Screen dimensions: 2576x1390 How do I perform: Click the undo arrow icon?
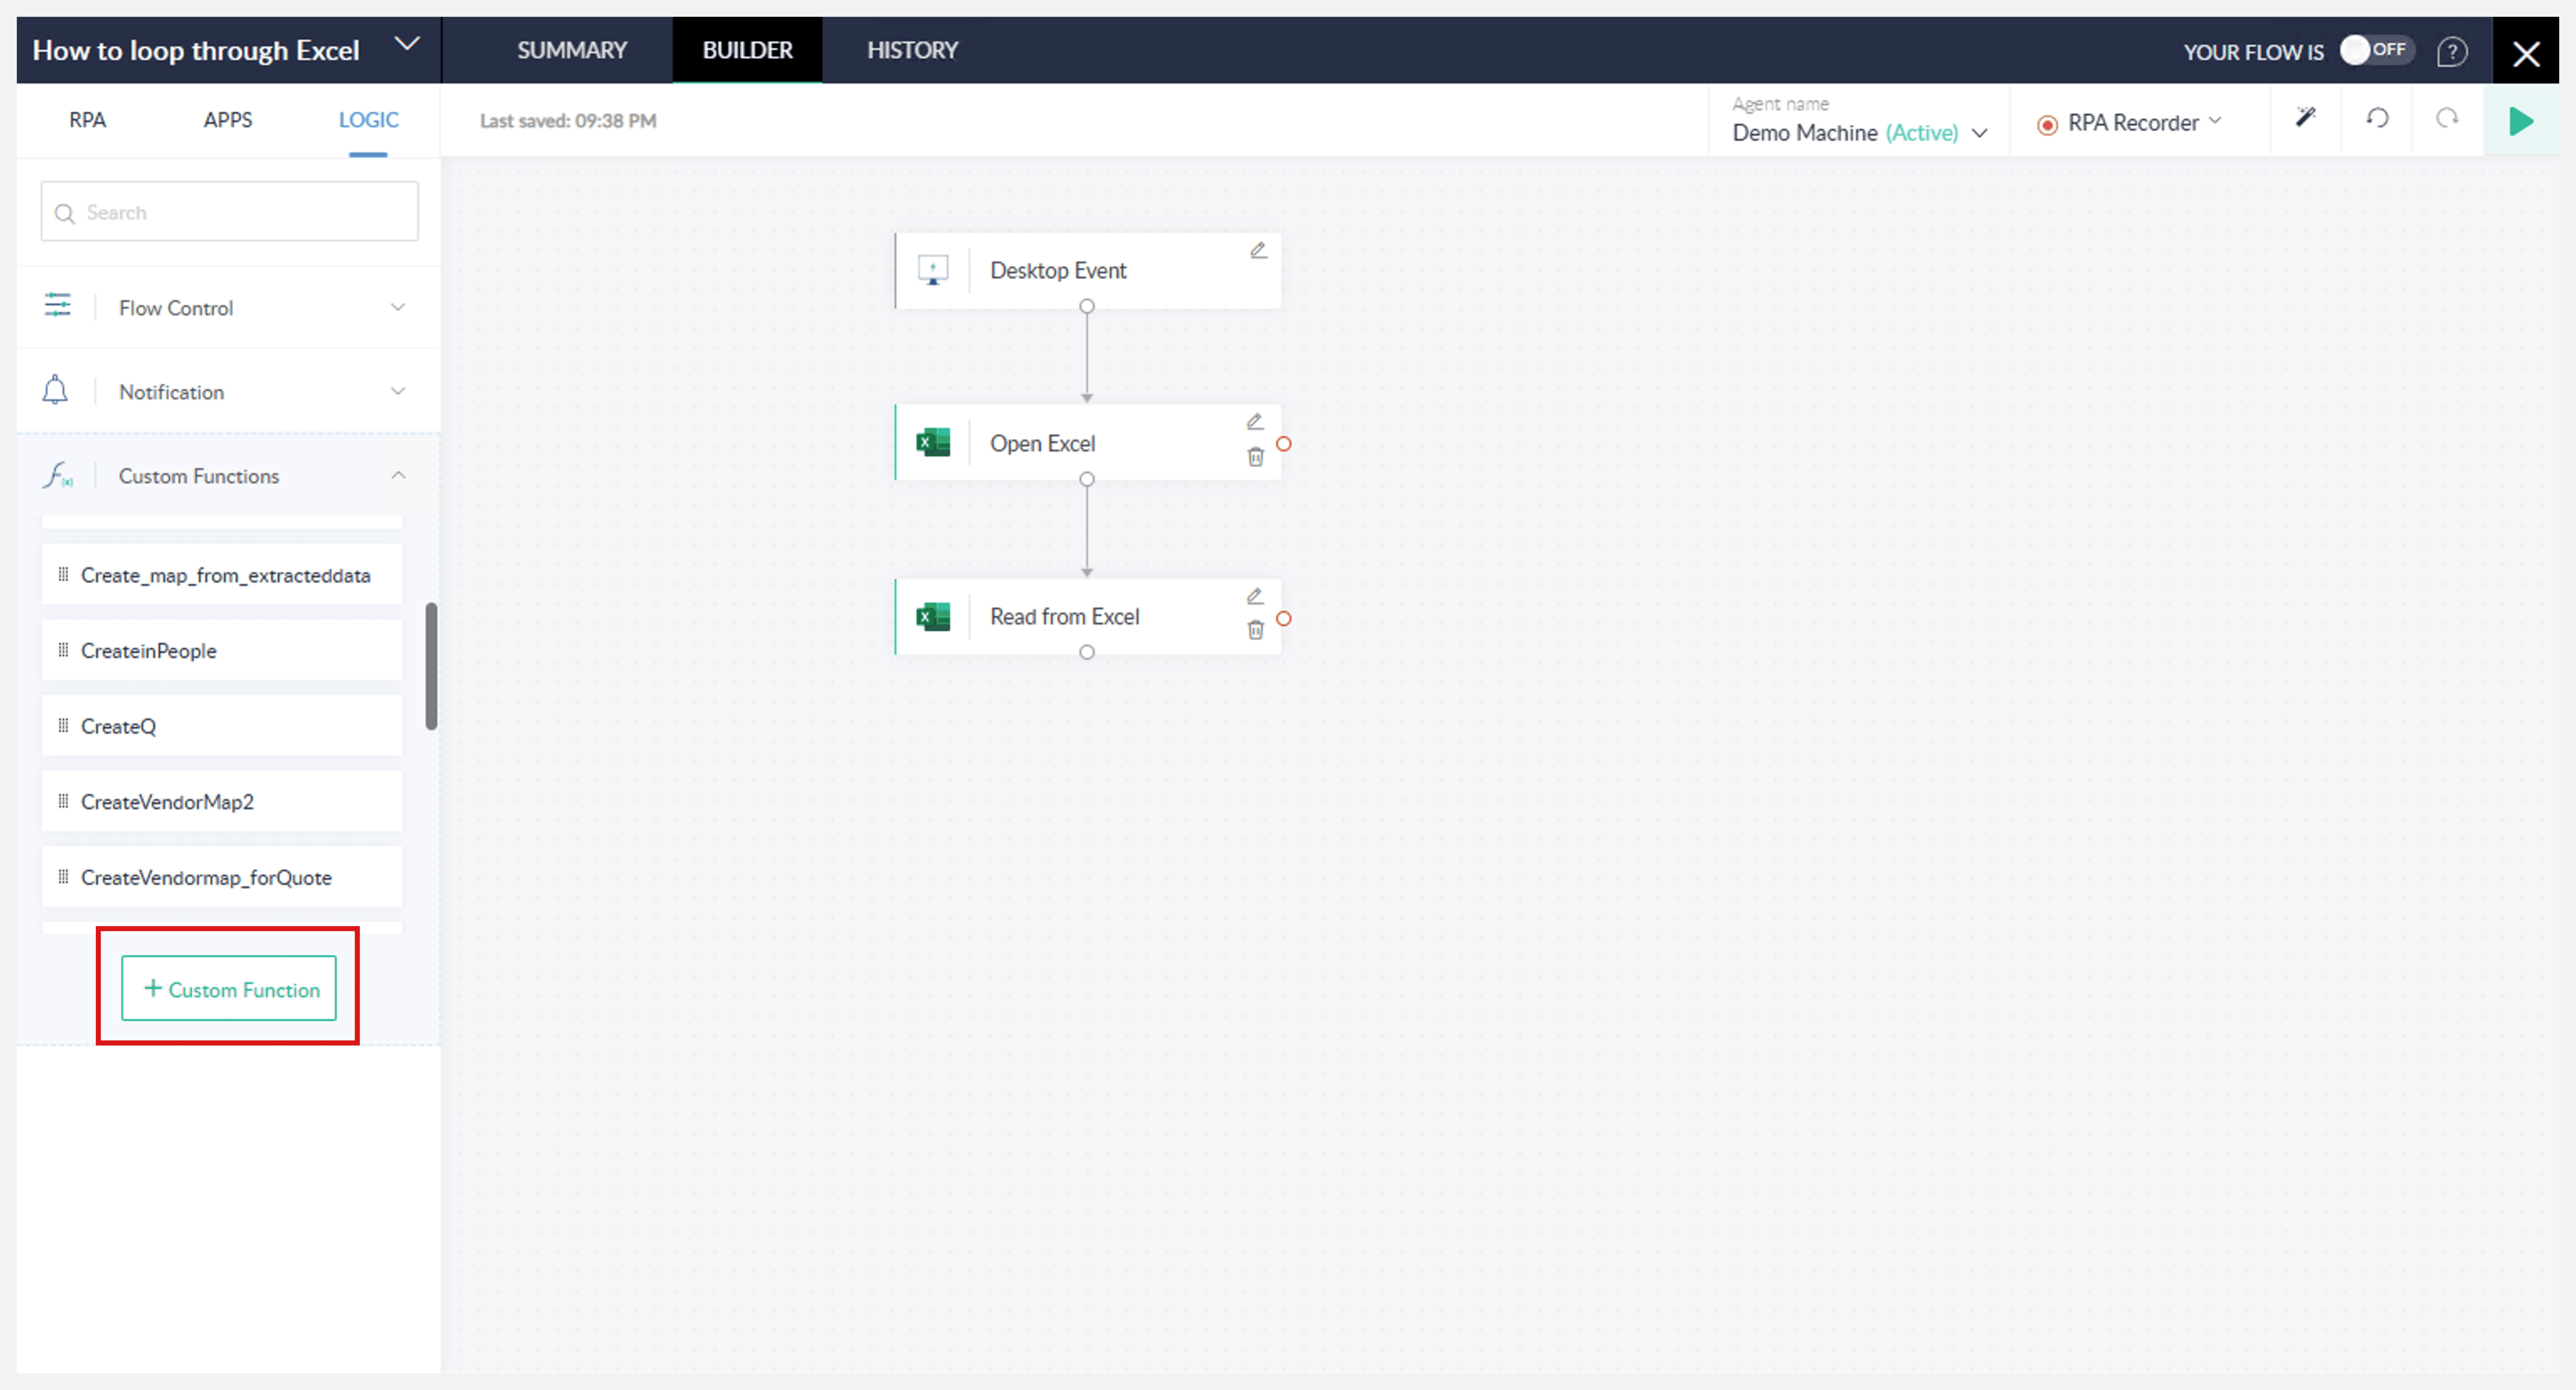[2377, 118]
